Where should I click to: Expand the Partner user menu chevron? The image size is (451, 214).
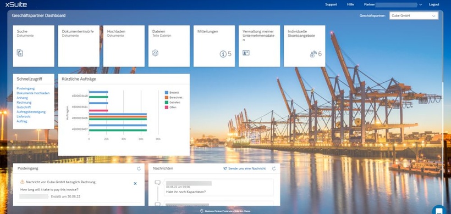click(x=421, y=4)
